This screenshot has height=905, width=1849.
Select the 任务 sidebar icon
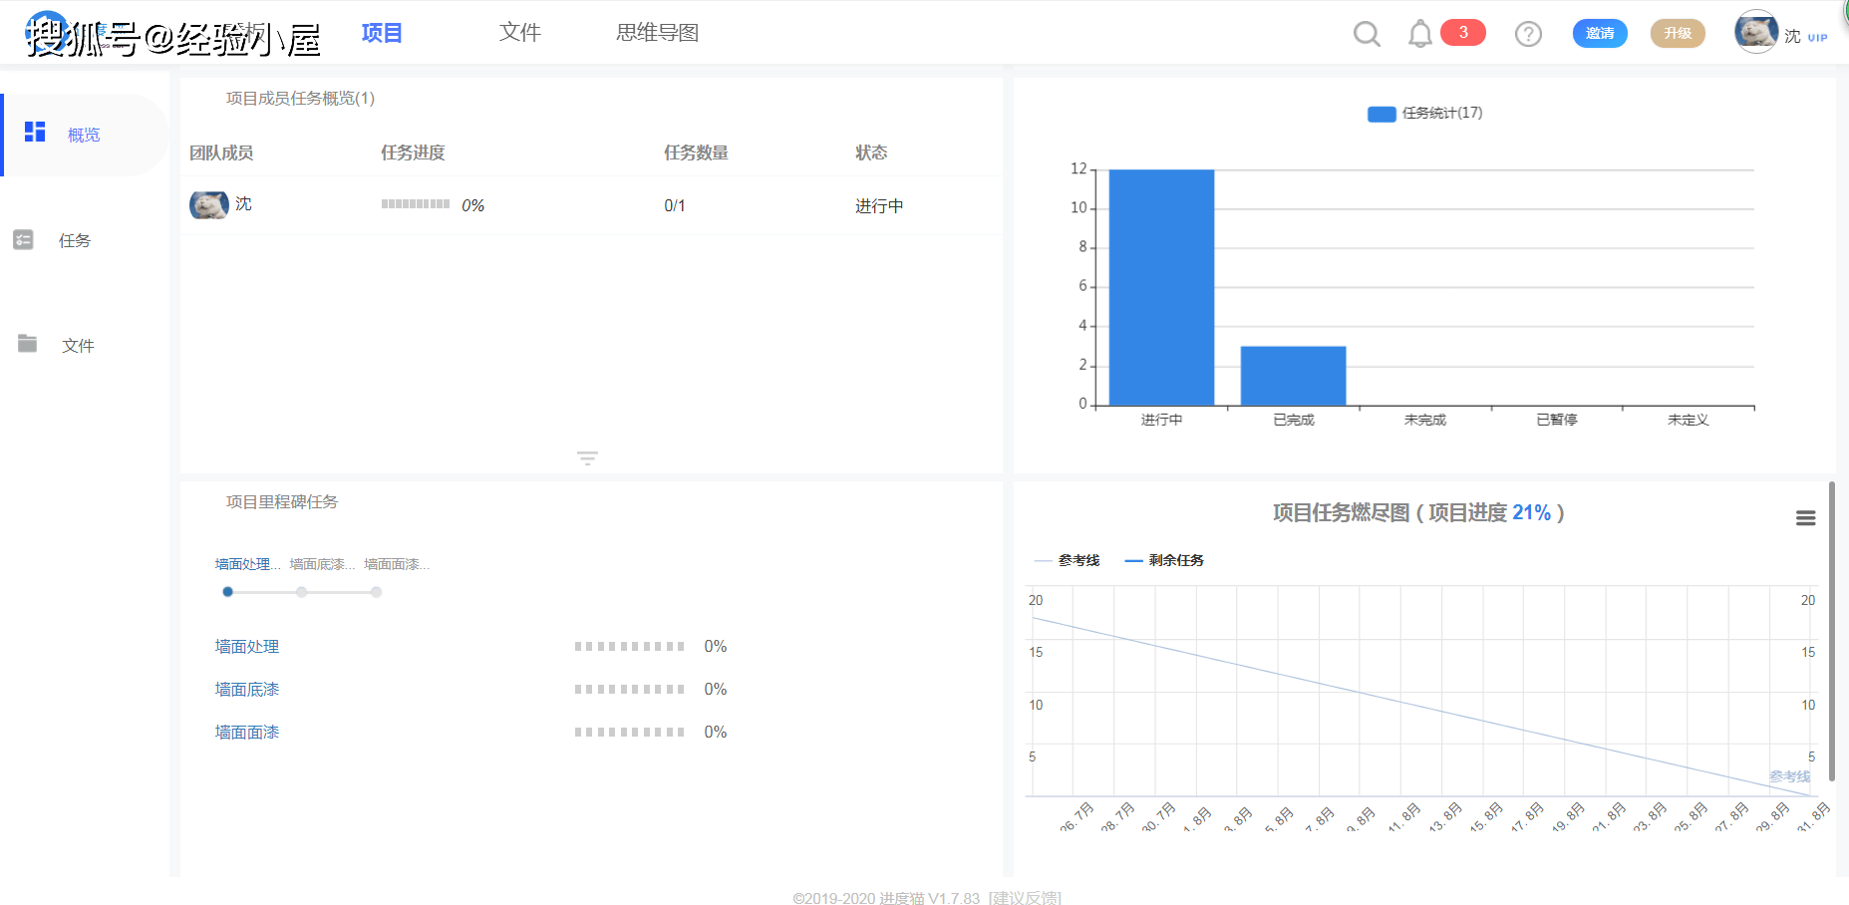point(23,240)
